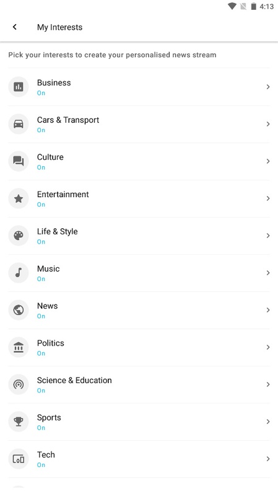This screenshot has width=278, height=496.
Task: Tap the Cars & Transport car icon
Action: (x=19, y=124)
